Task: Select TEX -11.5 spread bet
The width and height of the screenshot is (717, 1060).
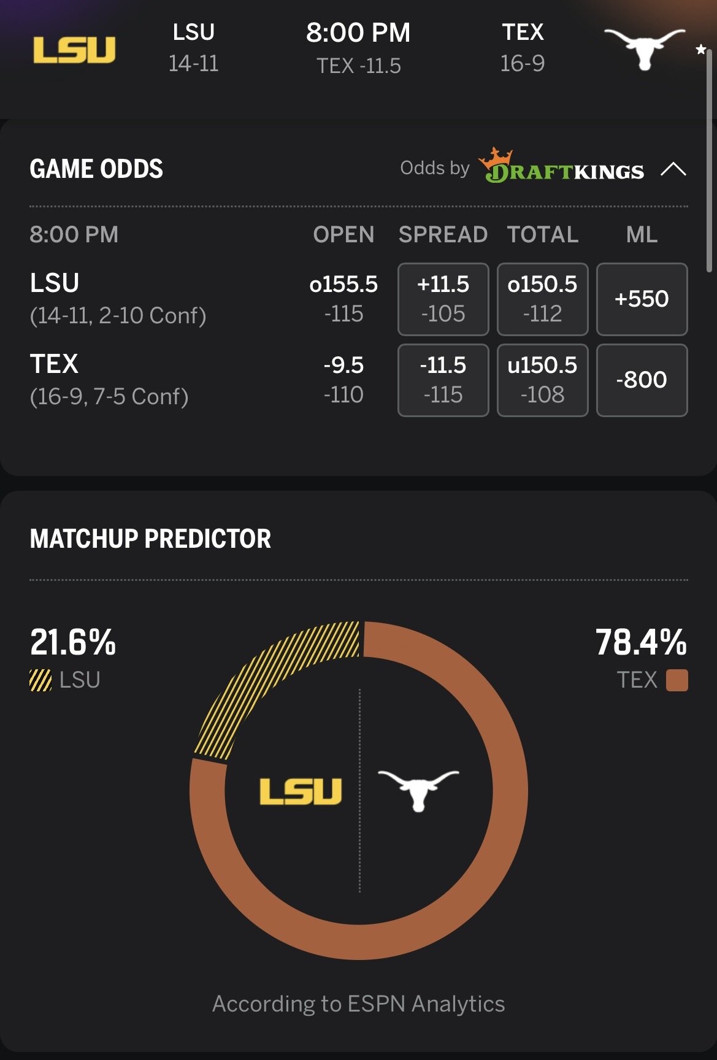Action: [443, 380]
